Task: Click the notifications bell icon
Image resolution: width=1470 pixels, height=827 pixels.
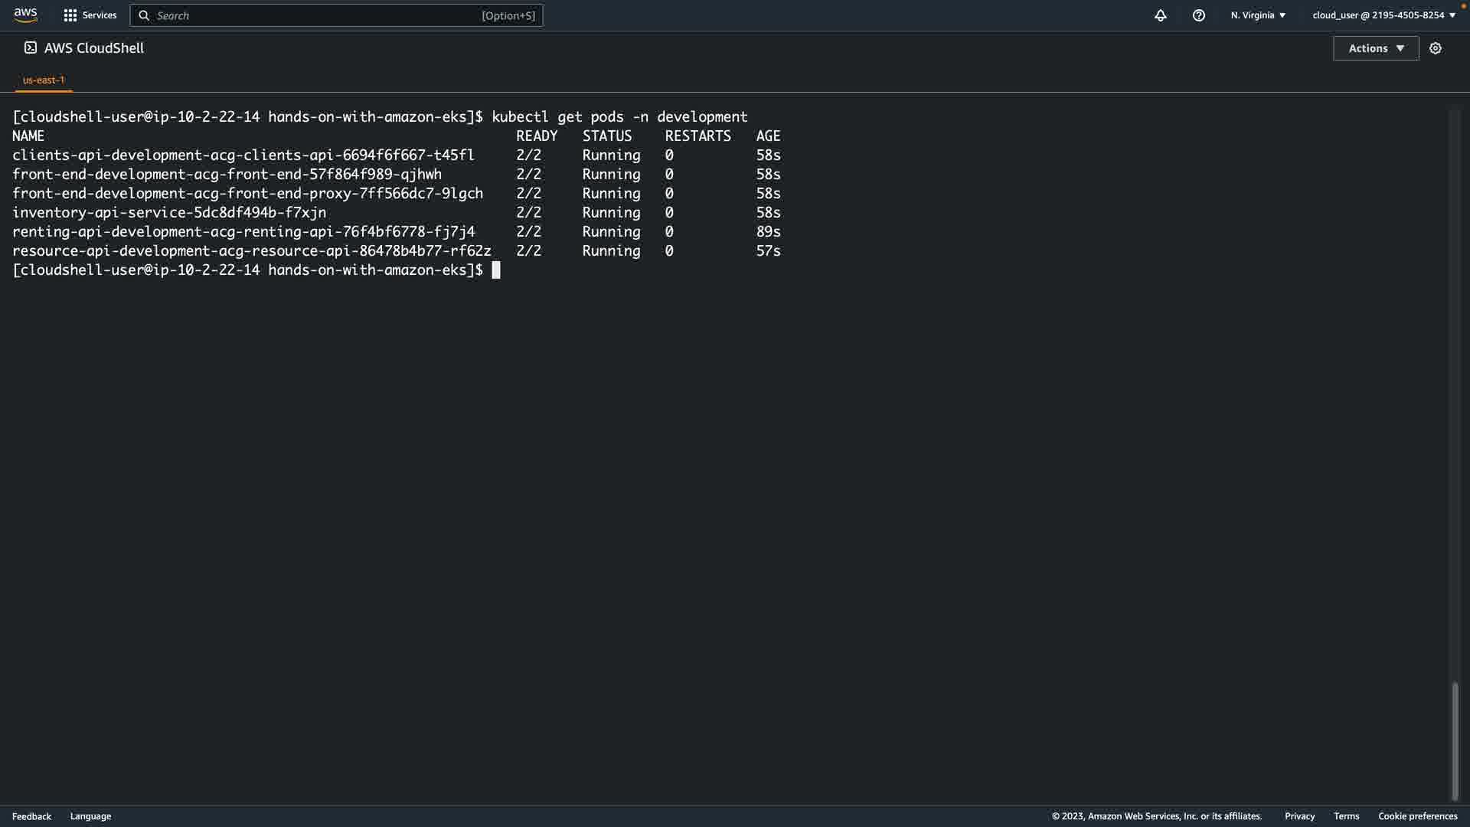Action: (1160, 15)
